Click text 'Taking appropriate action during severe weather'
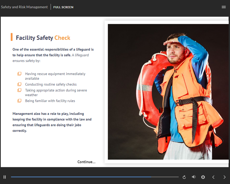 pyautogui.click(x=56, y=93)
